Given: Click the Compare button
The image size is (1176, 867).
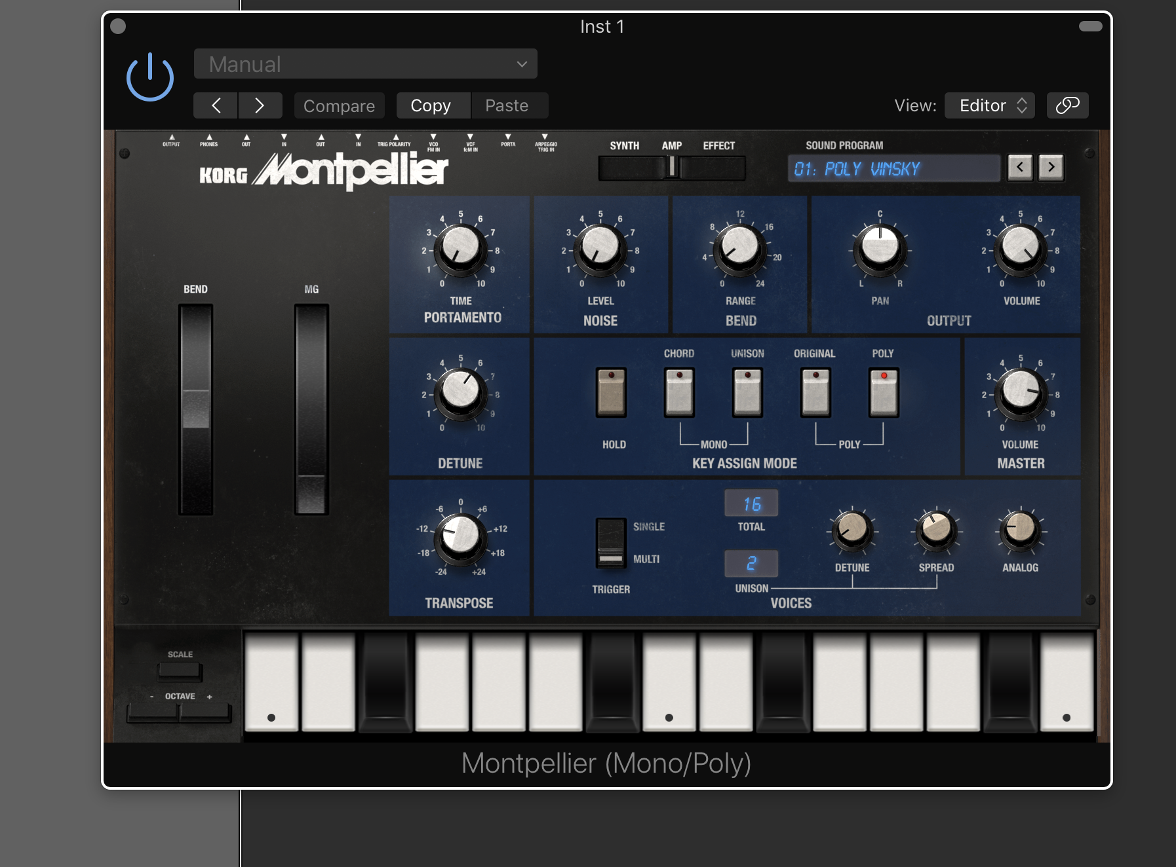Looking at the screenshot, I should tap(339, 105).
